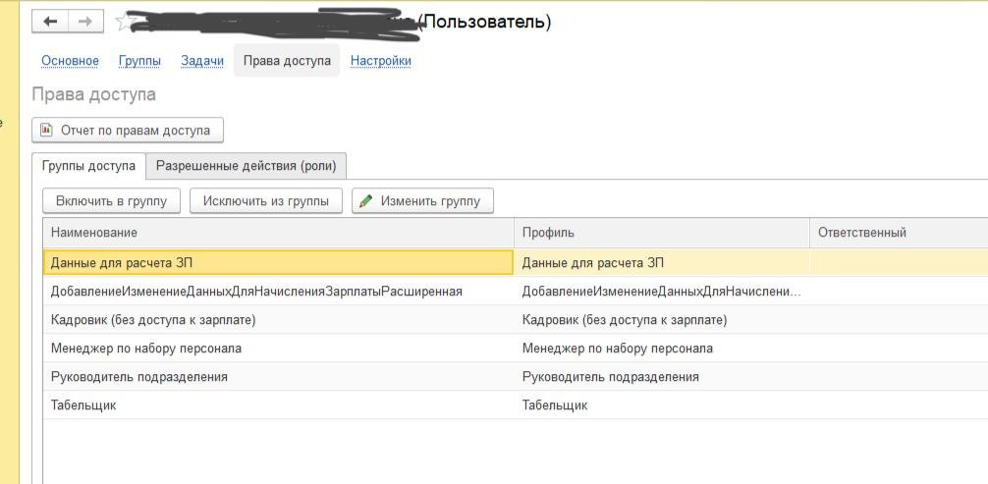
Task: Select the Табельщик row
Action: tap(83, 404)
